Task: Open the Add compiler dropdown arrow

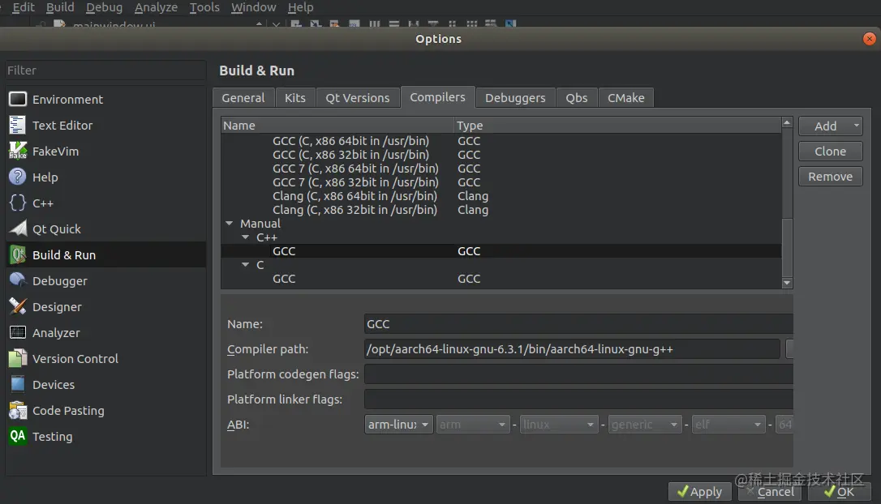Action: click(x=857, y=126)
